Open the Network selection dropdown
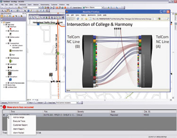The image size is (177, 138). click(x=28, y=103)
